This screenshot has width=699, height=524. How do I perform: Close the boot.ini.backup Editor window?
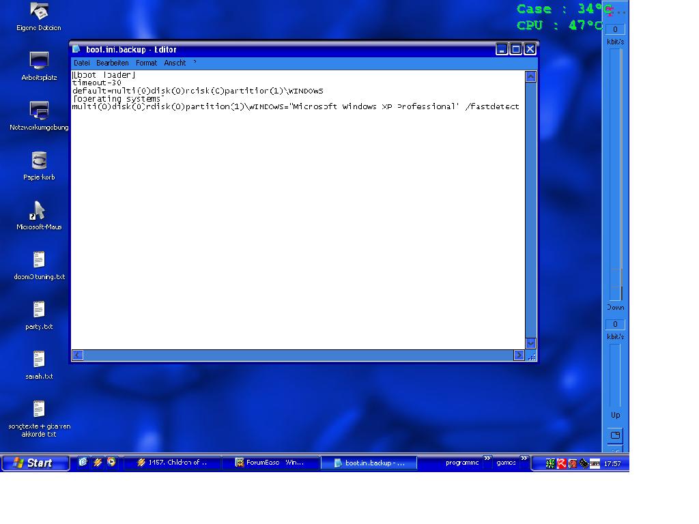click(530, 49)
